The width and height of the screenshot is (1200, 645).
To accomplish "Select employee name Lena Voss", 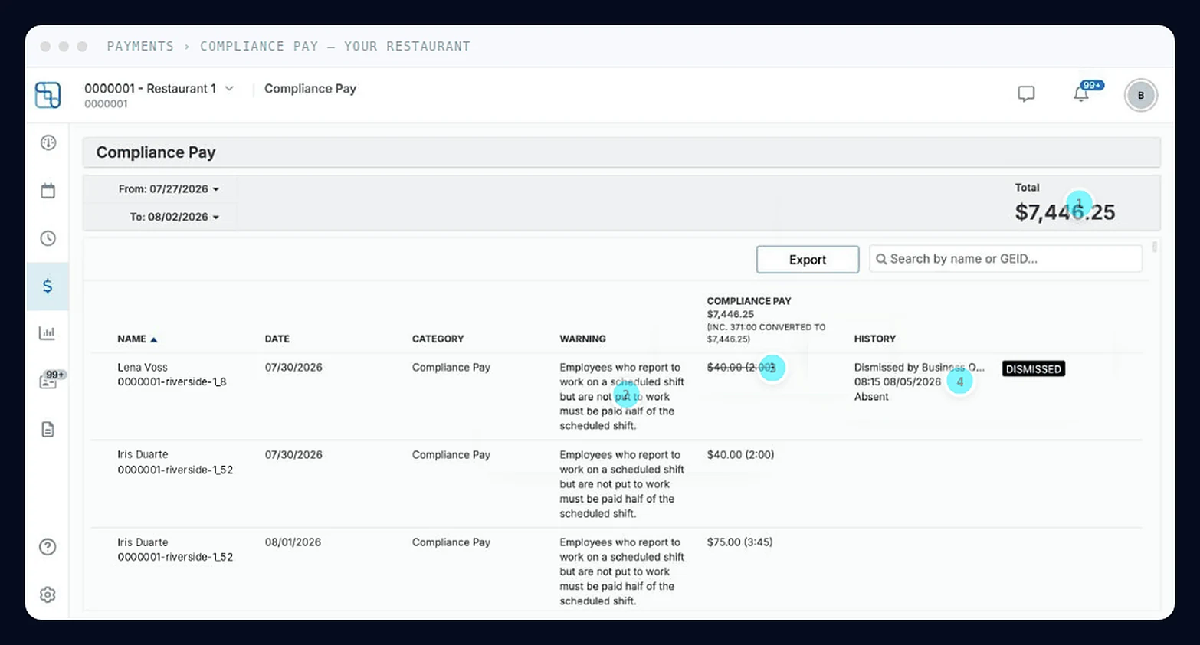I will click(143, 368).
